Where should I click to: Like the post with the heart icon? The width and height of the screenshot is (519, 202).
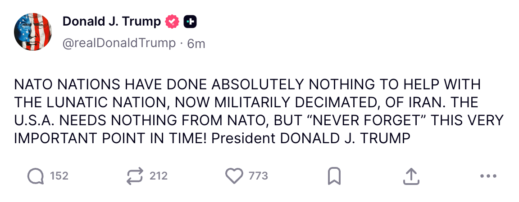(x=234, y=176)
